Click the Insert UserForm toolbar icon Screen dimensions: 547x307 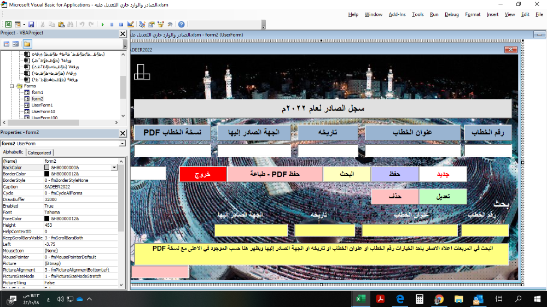coord(18,25)
